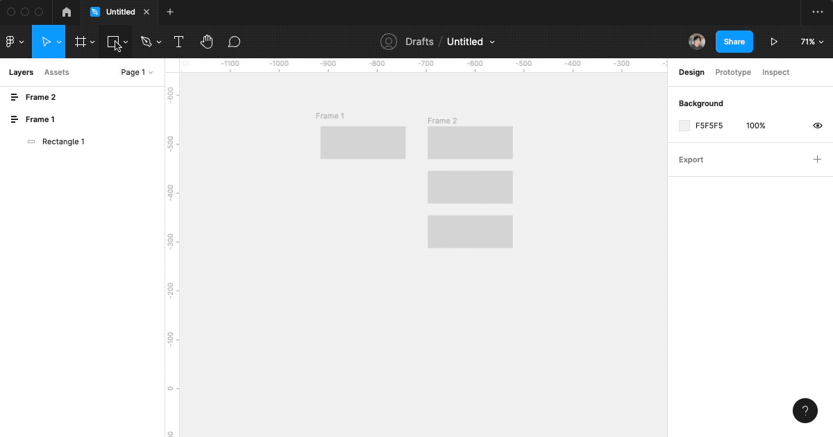
Task: Select the Pen tool
Action: coord(146,41)
